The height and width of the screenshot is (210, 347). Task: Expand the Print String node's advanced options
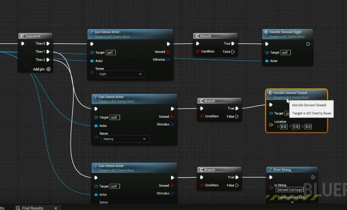[292, 202]
